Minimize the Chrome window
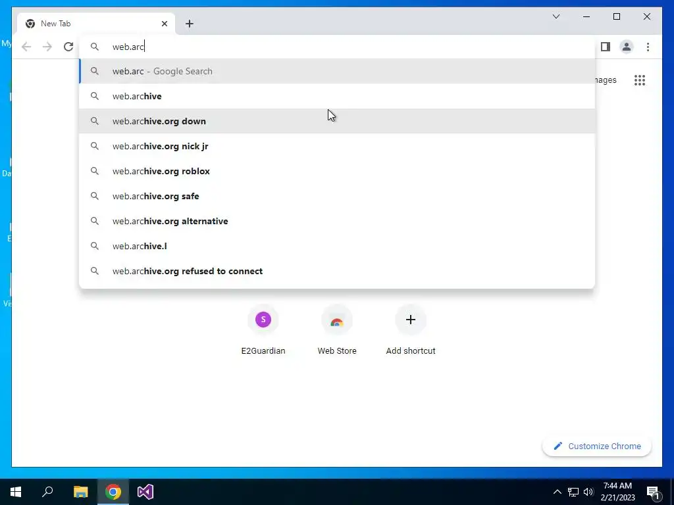Screen dimensions: 674x505 586,16
